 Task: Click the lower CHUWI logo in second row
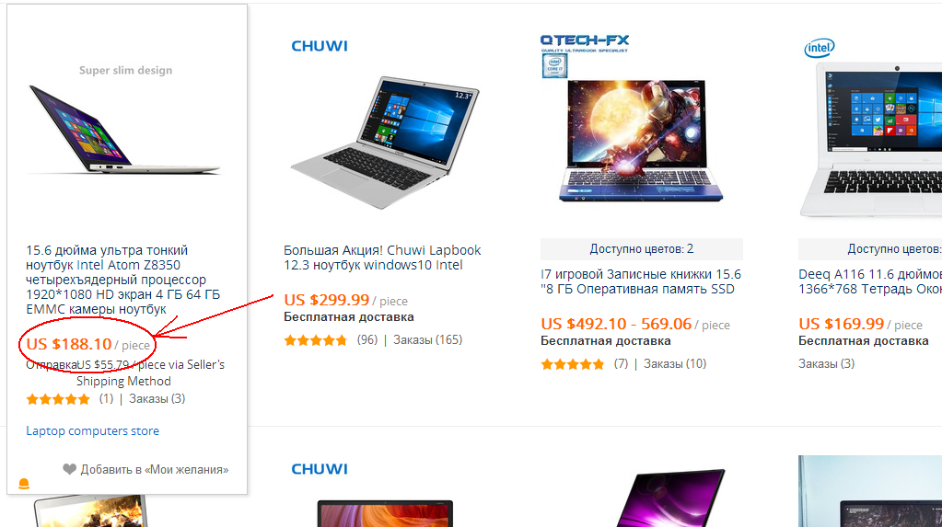[319, 469]
